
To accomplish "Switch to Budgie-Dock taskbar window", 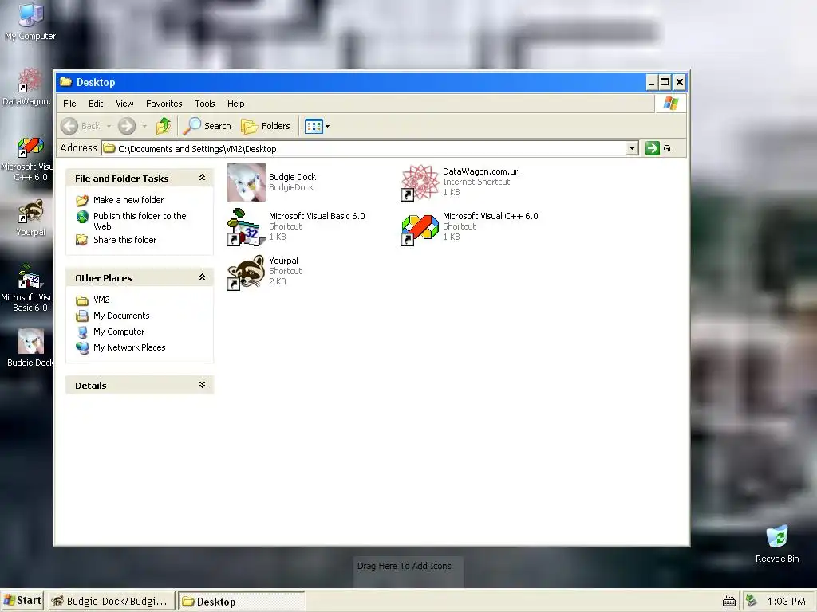I will pyautogui.click(x=111, y=602).
